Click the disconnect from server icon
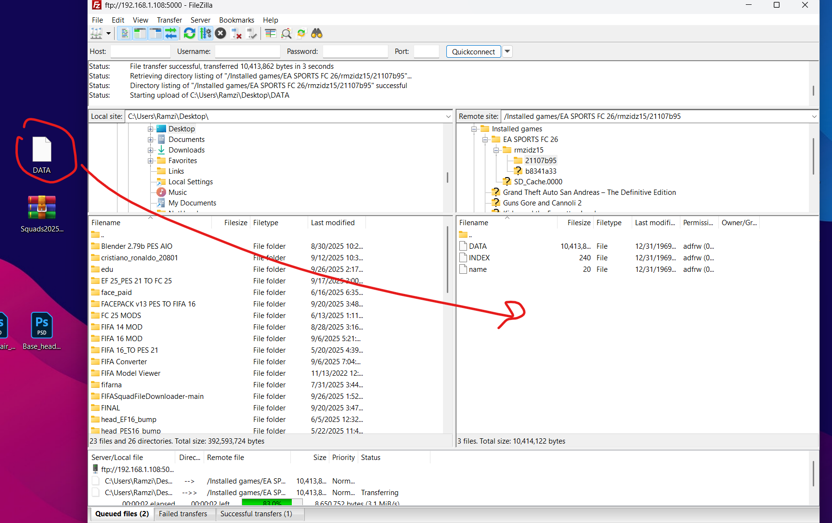 [236, 33]
